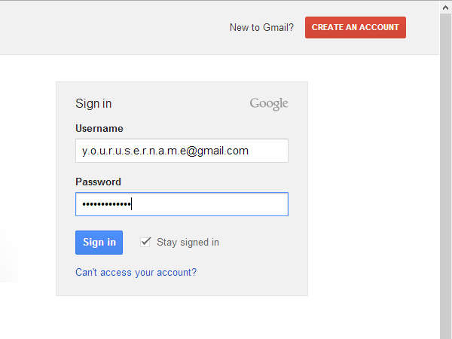The image size is (452, 339).
Task: Click the Google logo in sign-in box
Action: point(269,104)
